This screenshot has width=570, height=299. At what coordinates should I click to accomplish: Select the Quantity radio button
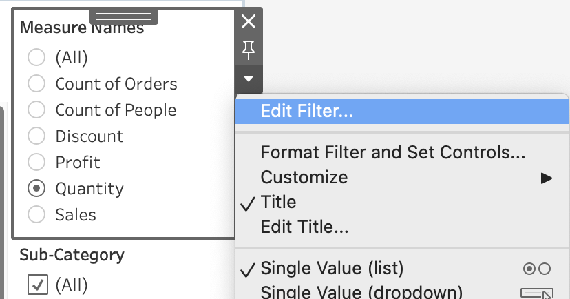pos(36,189)
